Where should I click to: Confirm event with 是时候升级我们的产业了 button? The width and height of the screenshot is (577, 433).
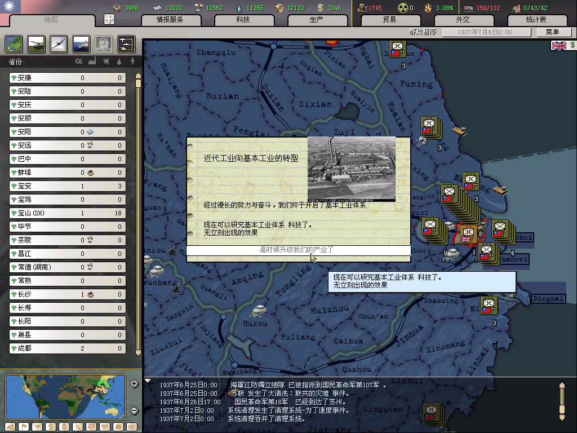(x=298, y=250)
